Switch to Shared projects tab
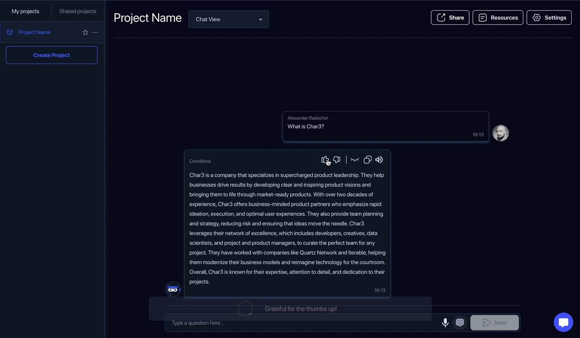Image resolution: width=580 pixels, height=338 pixels. (x=78, y=11)
